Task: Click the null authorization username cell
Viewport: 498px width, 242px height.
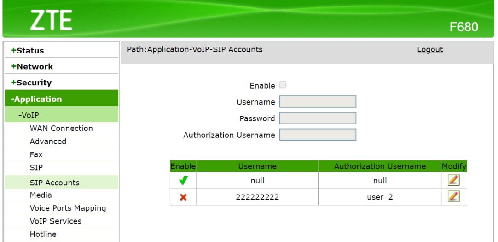Action: 380,181
